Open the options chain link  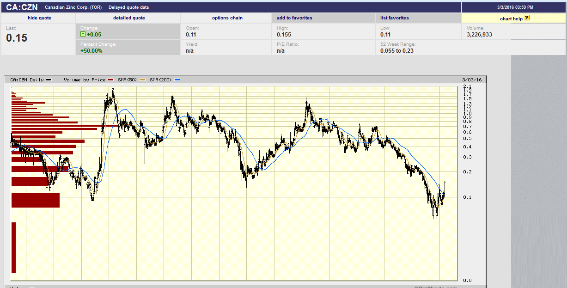point(227,18)
